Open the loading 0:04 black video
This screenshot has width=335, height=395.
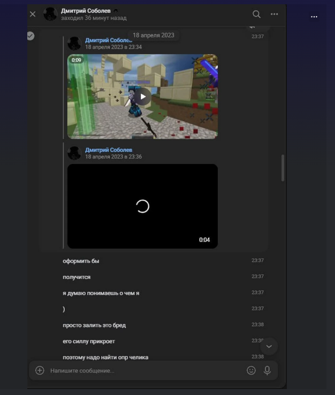tap(142, 206)
